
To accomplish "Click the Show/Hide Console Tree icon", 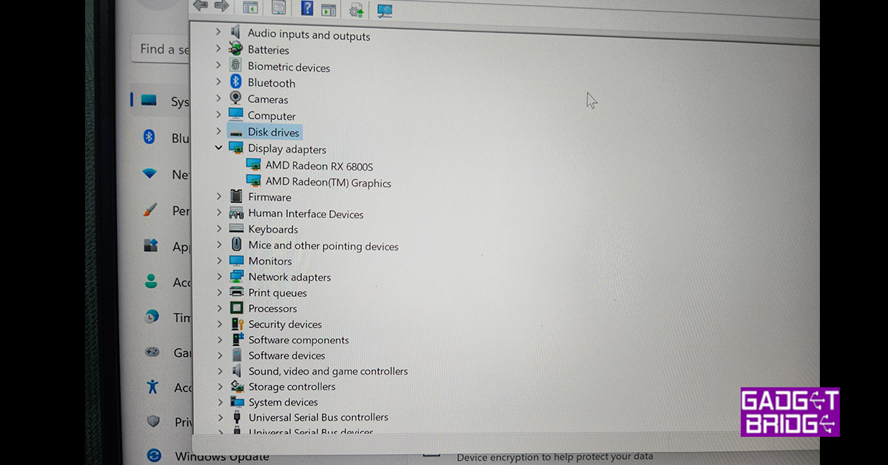I will [x=250, y=8].
